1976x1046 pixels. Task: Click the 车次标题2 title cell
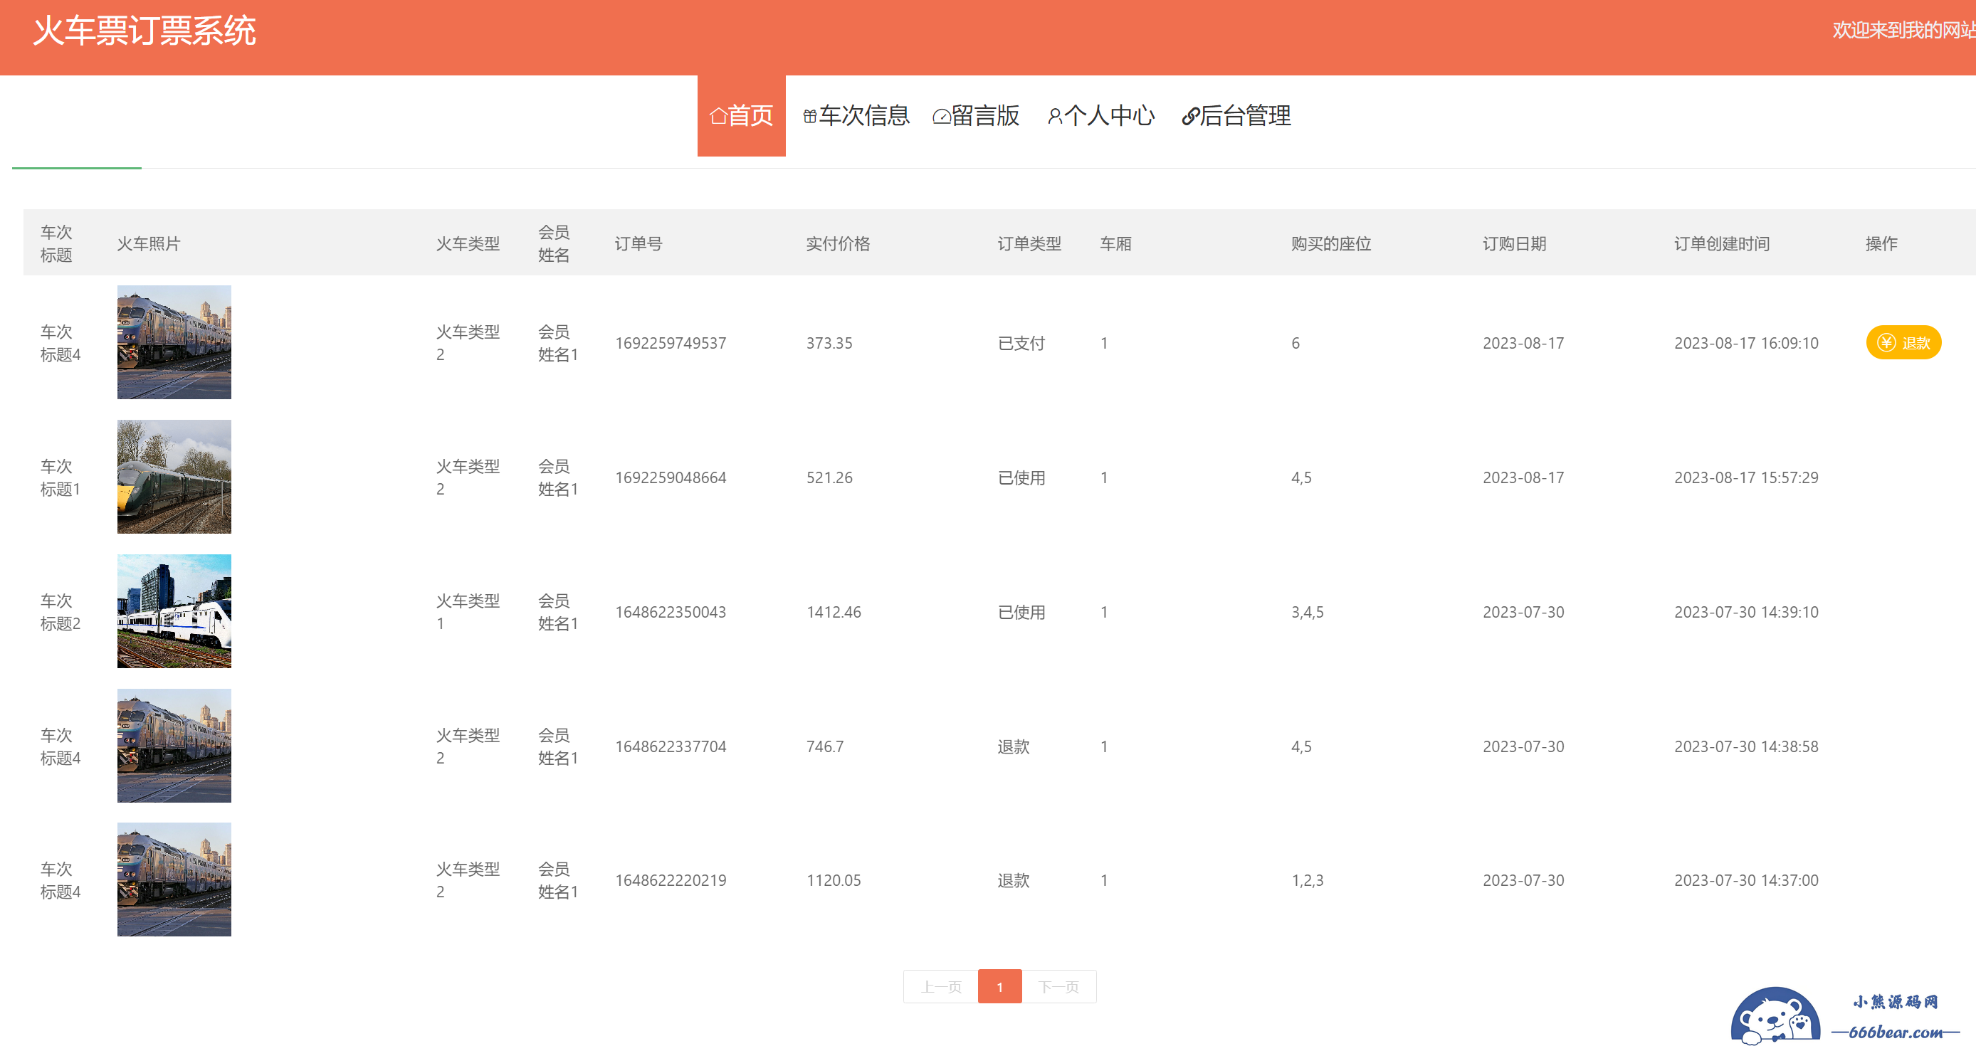coord(60,612)
